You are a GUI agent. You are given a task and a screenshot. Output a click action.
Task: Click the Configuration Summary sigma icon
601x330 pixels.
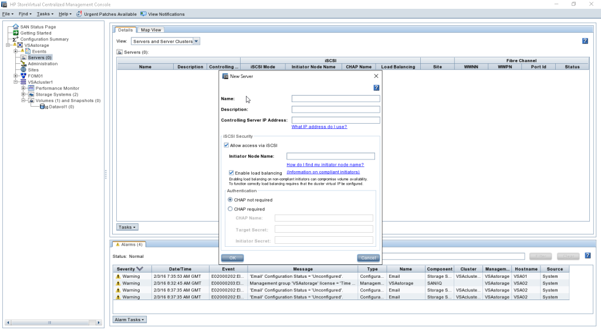tap(16, 39)
